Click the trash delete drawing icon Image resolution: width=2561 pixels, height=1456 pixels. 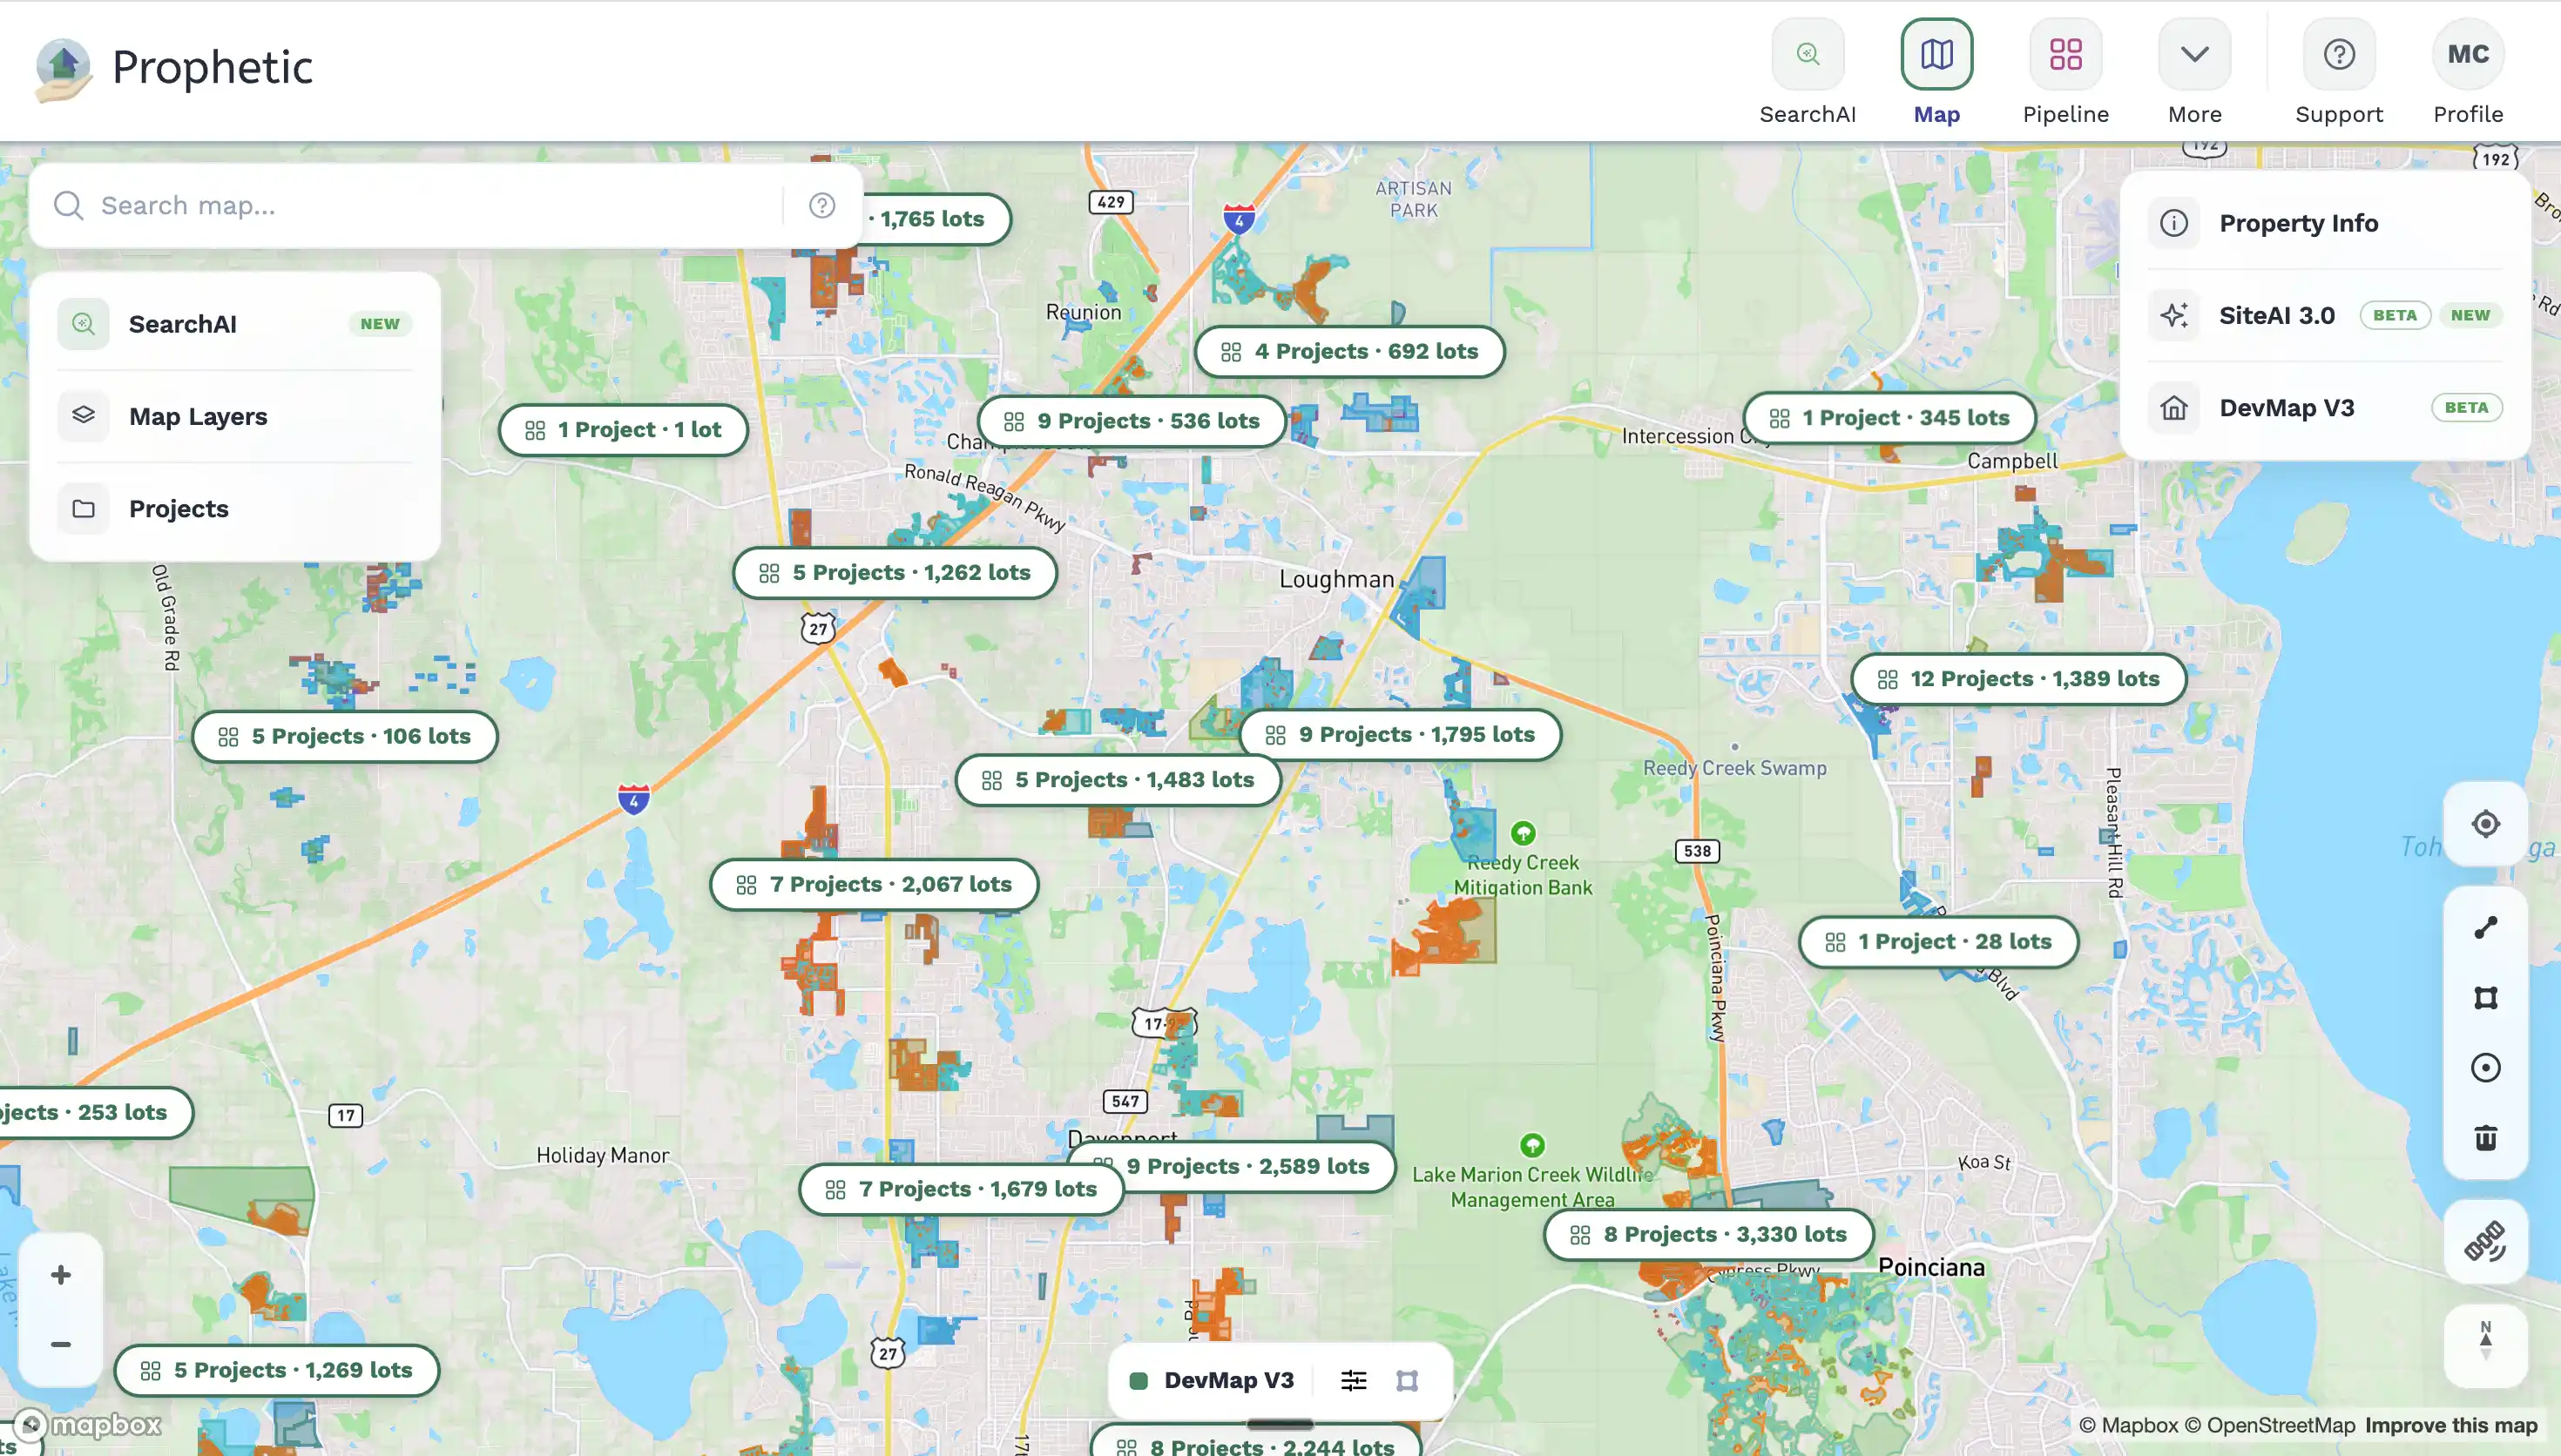(x=2485, y=1138)
